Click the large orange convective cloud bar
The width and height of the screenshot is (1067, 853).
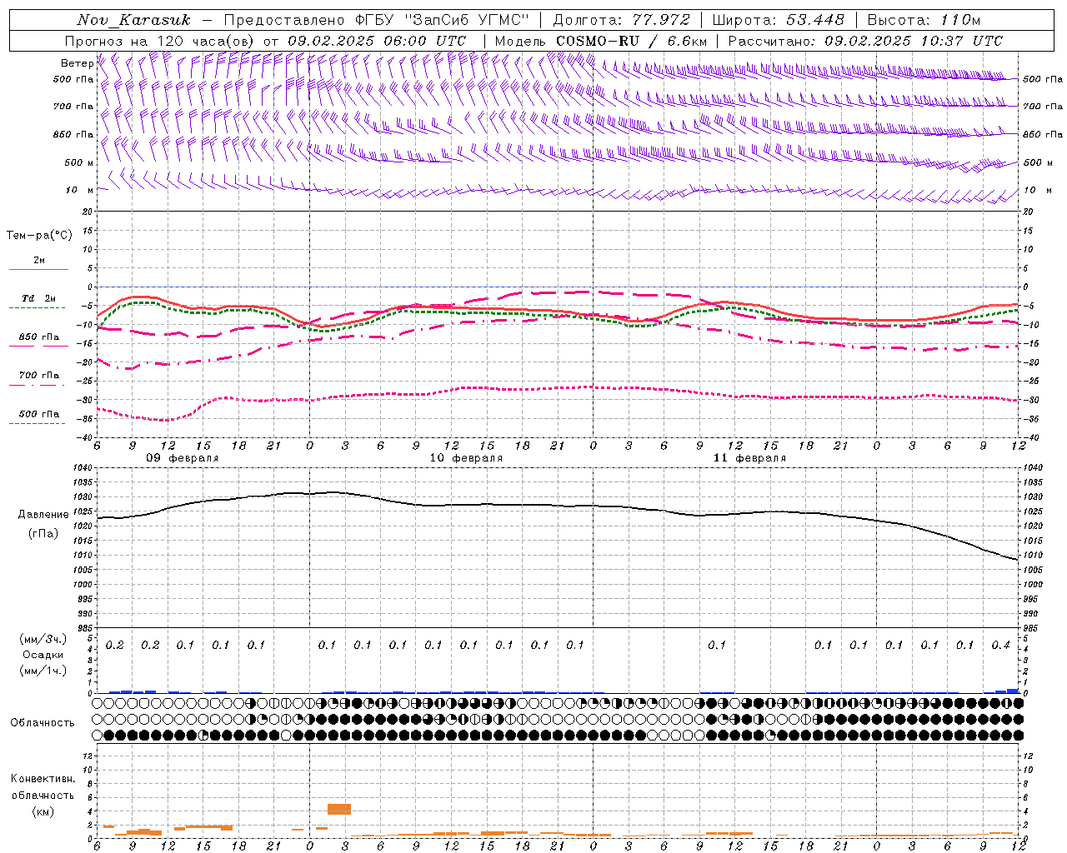tap(339, 809)
